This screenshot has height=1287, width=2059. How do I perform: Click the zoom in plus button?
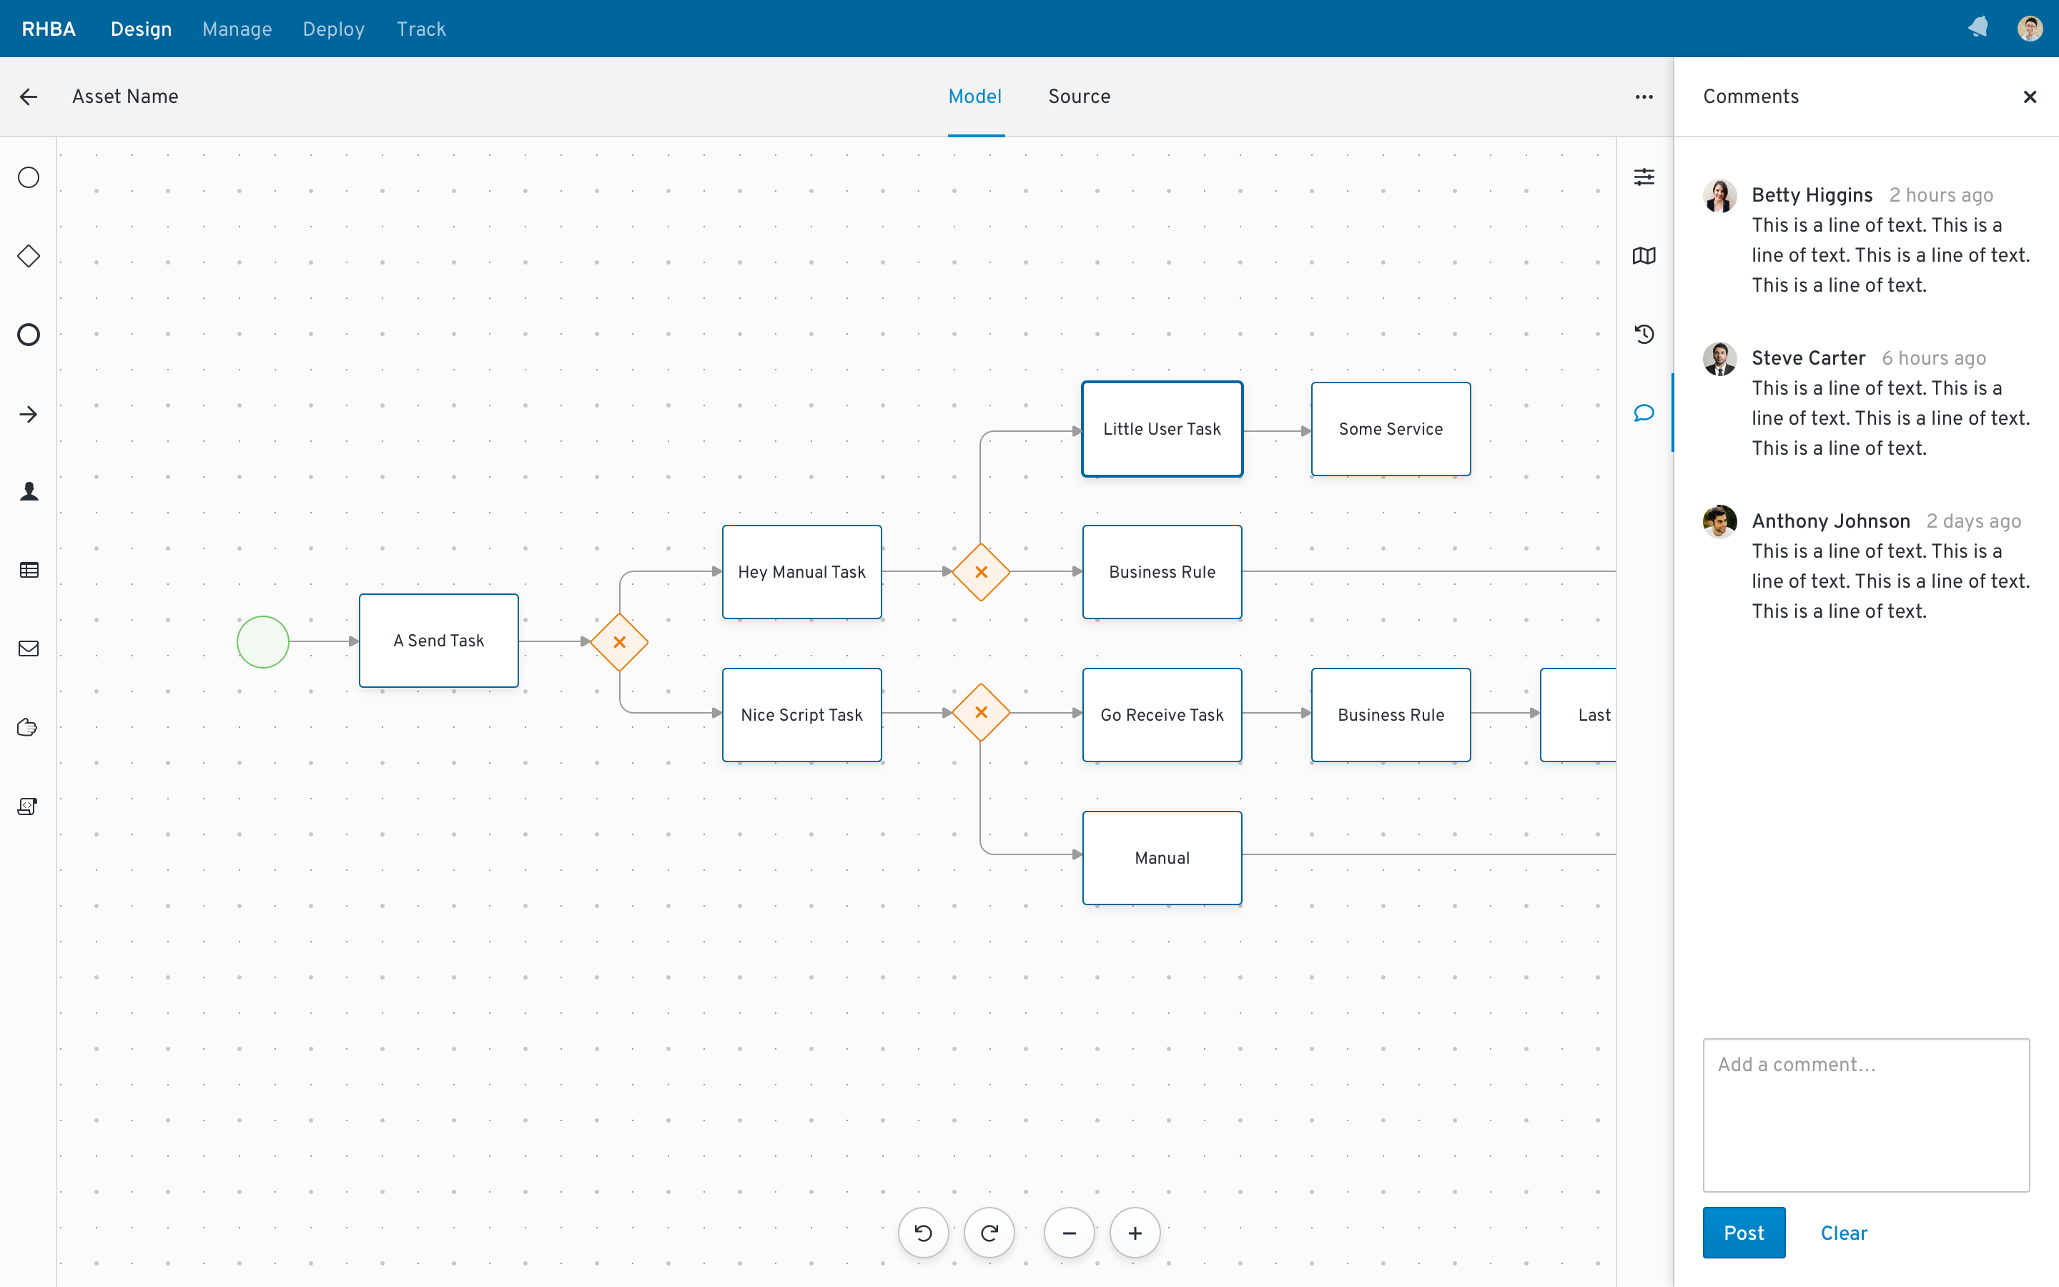coord(1135,1232)
